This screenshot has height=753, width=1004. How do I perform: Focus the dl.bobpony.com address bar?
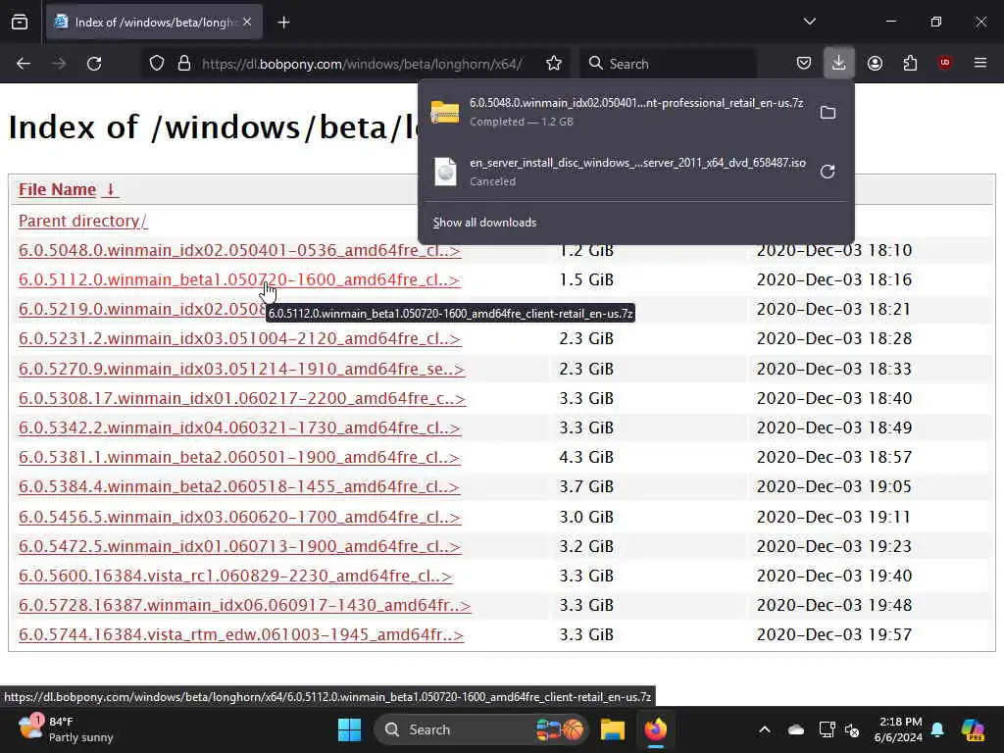tap(362, 64)
